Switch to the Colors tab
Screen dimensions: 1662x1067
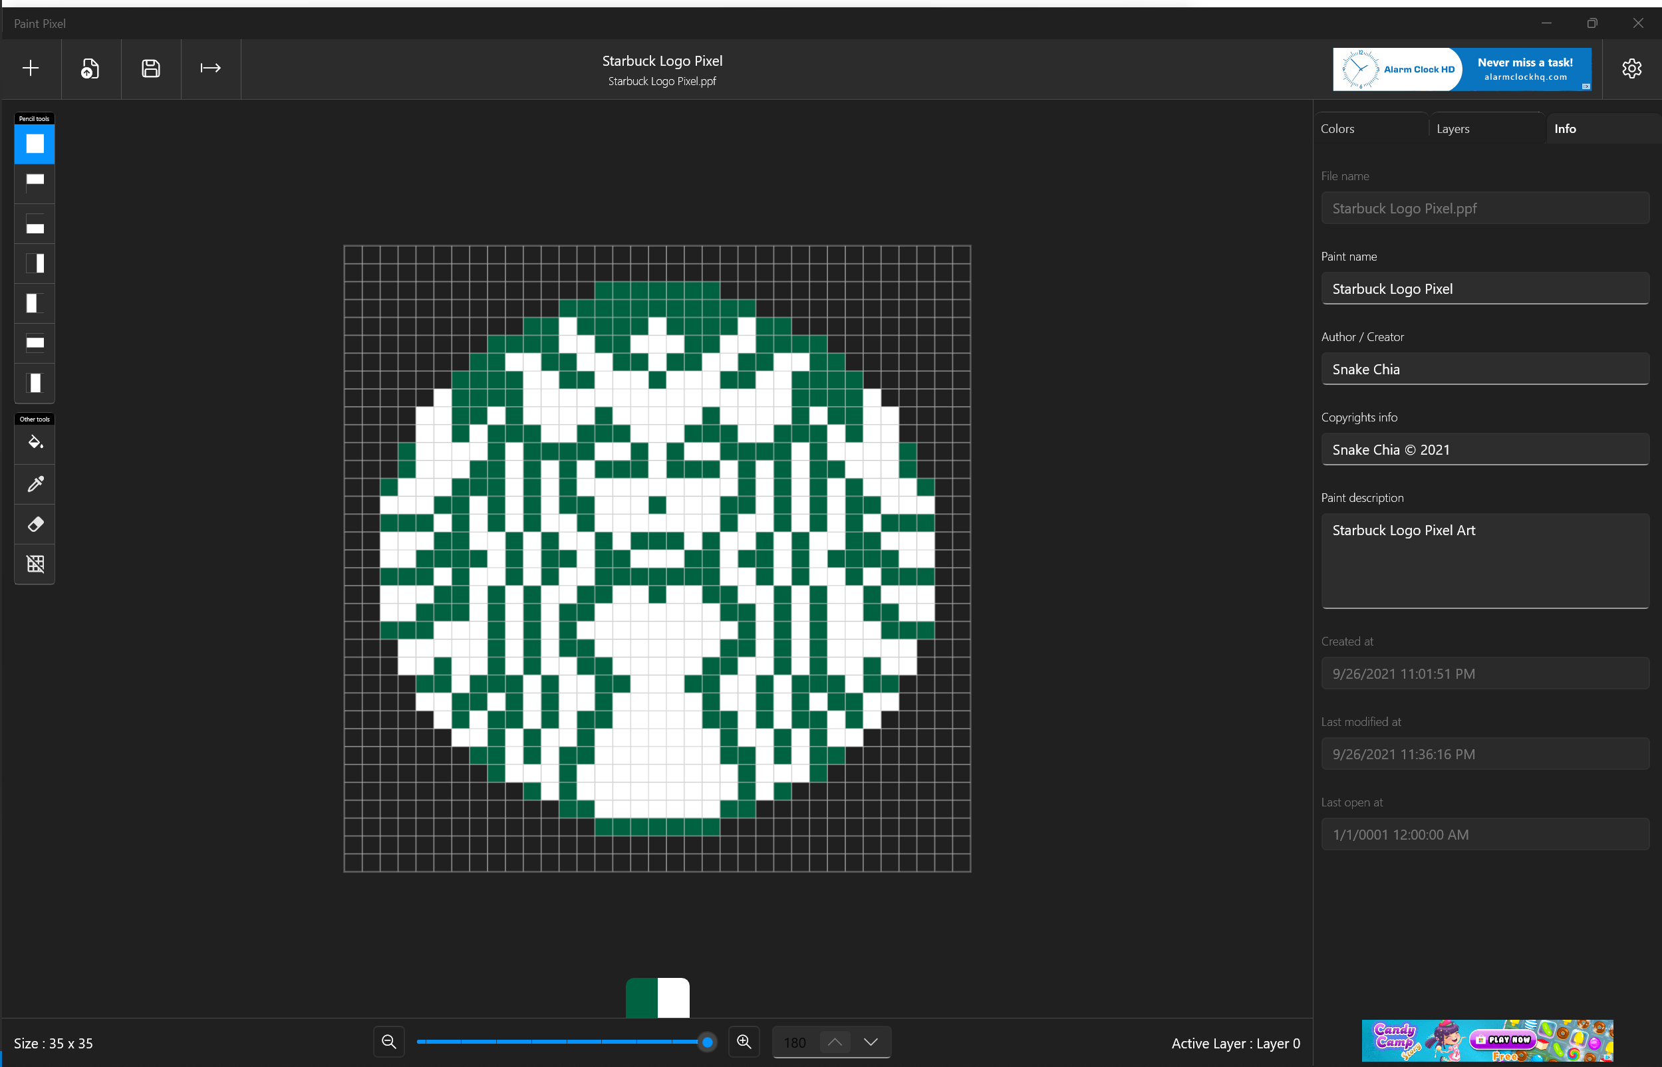1337,129
